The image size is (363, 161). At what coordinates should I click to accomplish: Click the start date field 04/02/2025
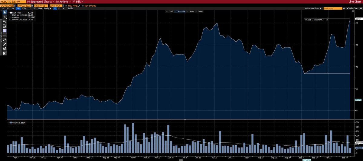(x=7, y=6)
